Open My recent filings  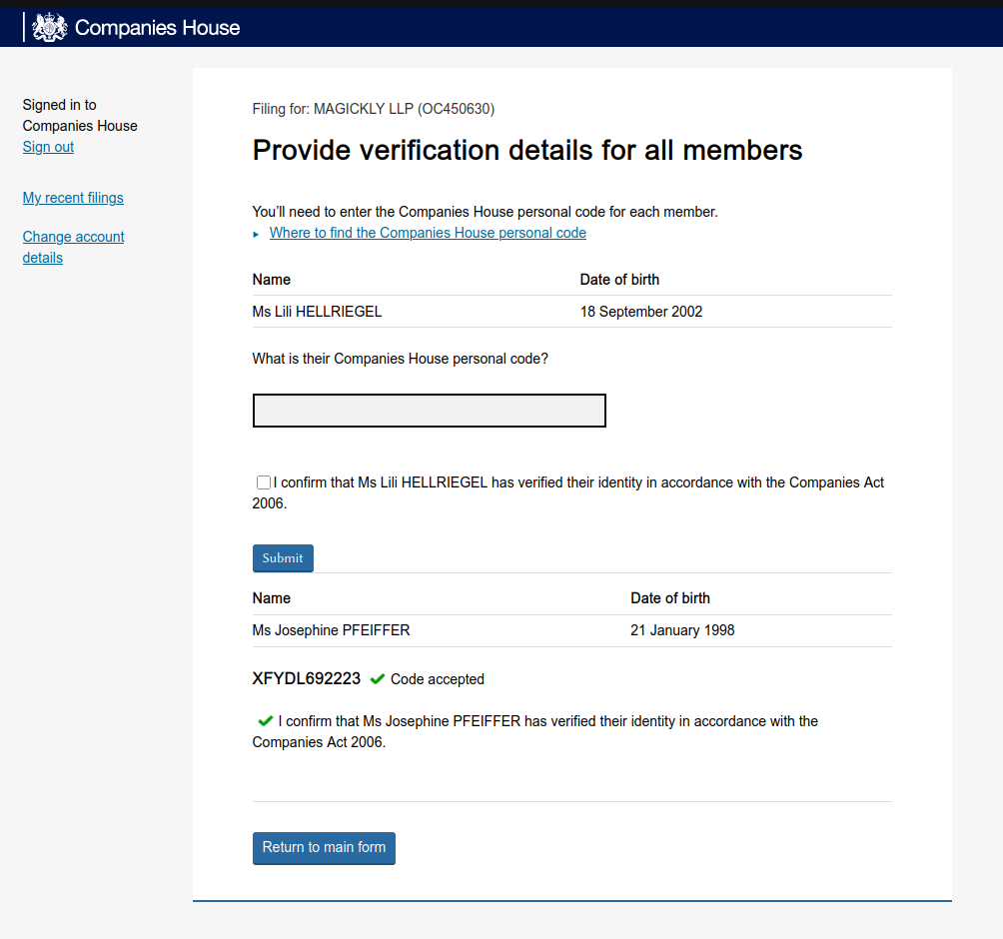pos(73,198)
